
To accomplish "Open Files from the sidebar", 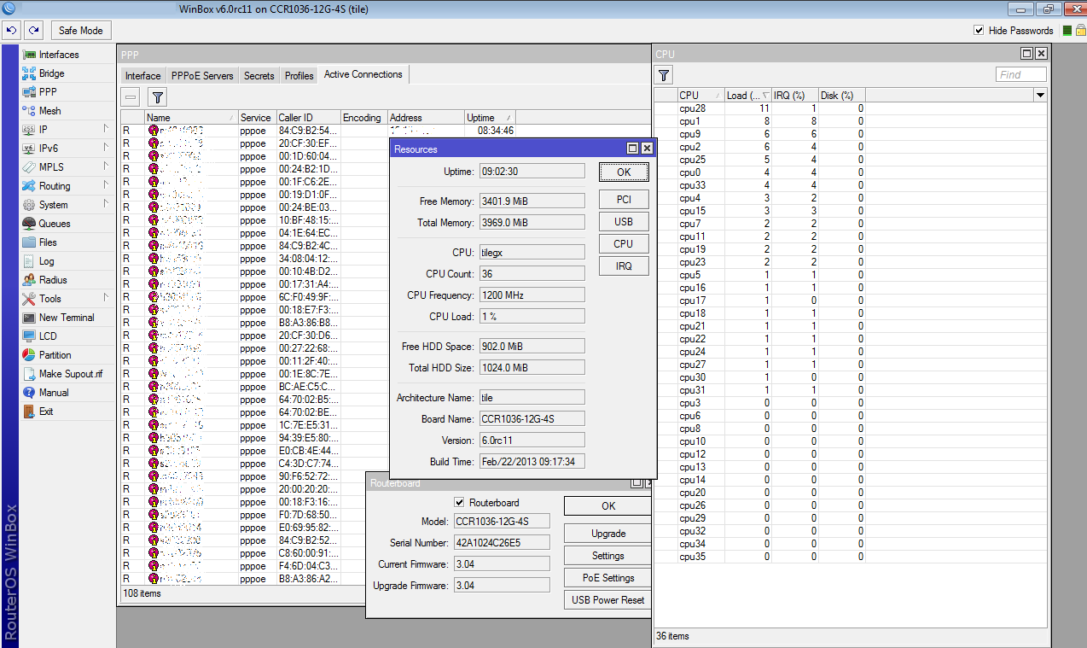I will pyautogui.click(x=48, y=242).
